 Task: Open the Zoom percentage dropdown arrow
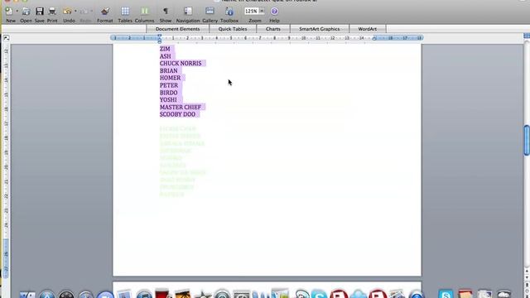coord(262,11)
